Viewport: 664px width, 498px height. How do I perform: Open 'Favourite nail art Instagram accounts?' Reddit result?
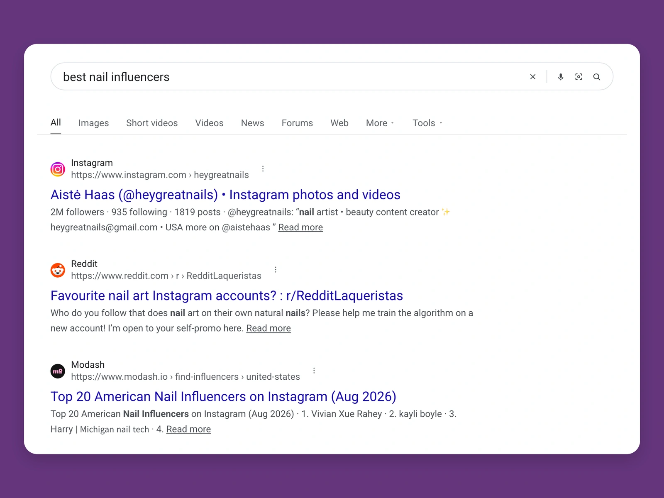click(227, 295)
